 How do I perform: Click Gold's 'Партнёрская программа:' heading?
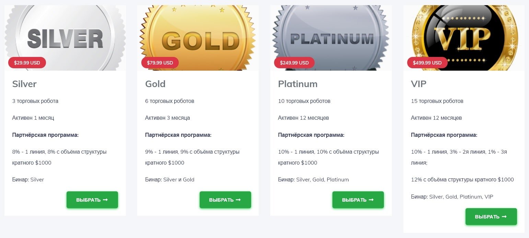[x=178, y=135]
